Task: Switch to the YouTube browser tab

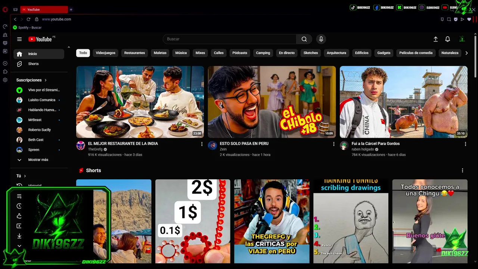Action: [44, 9]
